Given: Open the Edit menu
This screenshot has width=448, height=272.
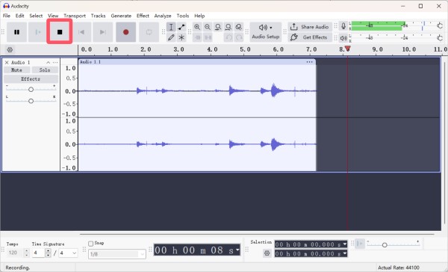Looking at the screenshot, I should coord(19,16).
